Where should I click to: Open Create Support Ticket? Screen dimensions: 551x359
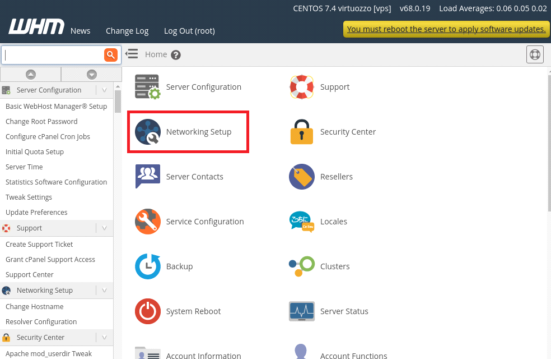click(x=39, y=244)
